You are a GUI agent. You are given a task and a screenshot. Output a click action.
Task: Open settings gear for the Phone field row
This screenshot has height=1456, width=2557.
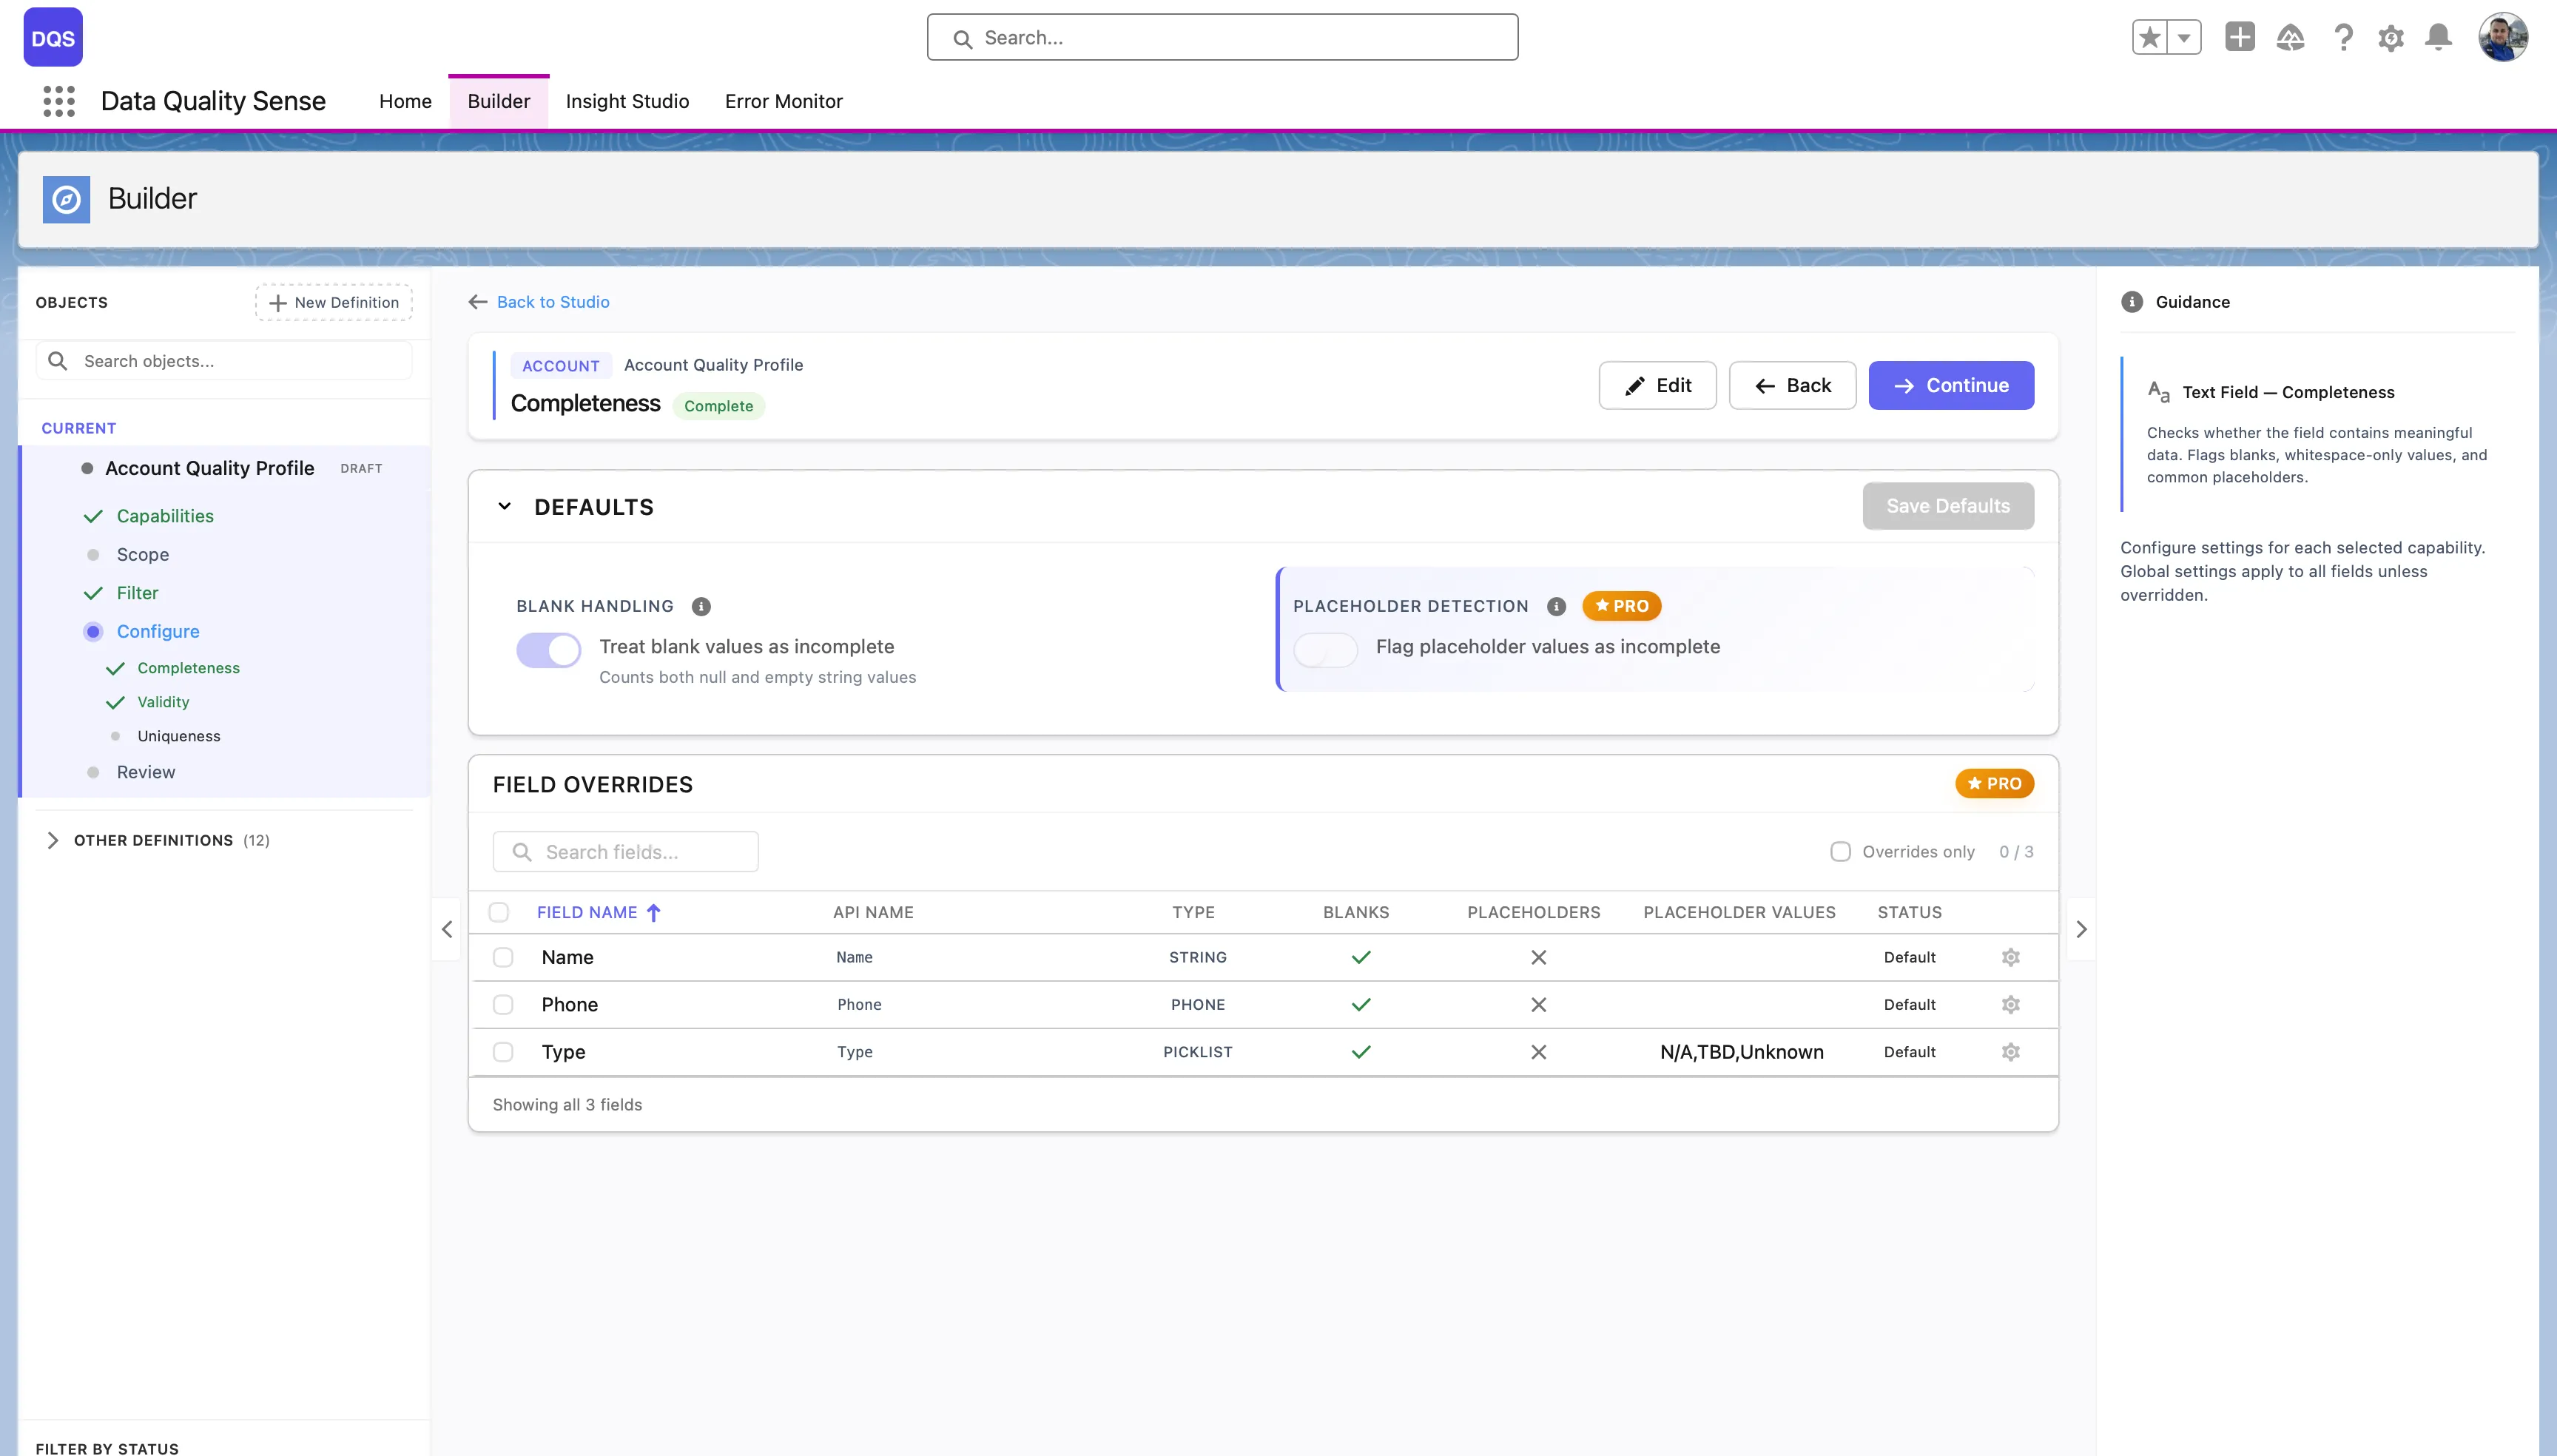tap(2011, 1004)
